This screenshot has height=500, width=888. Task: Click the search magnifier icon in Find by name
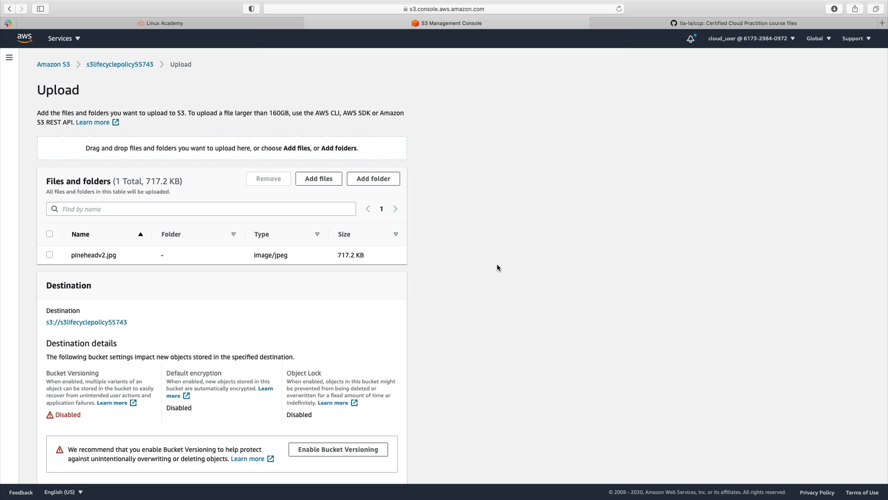pyautogui.click(x=55, y=209)
